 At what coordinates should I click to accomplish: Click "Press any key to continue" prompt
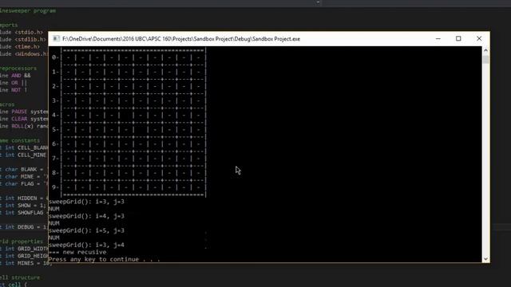pyautogui.click(x=105, y=259)
